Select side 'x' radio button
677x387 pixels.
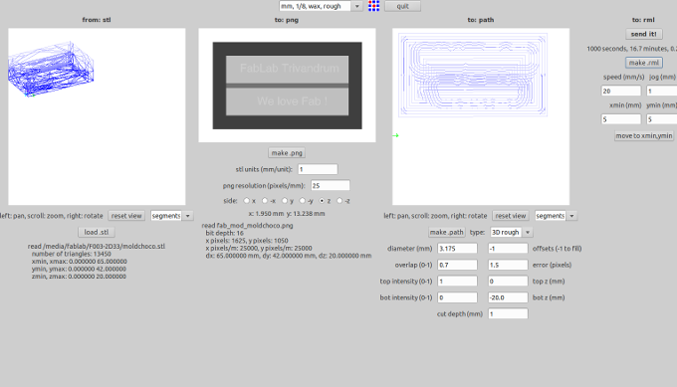pos(247,201)
